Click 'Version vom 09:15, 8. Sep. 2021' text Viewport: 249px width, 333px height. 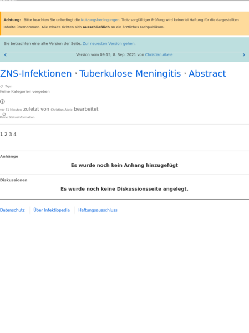(106, 54)
